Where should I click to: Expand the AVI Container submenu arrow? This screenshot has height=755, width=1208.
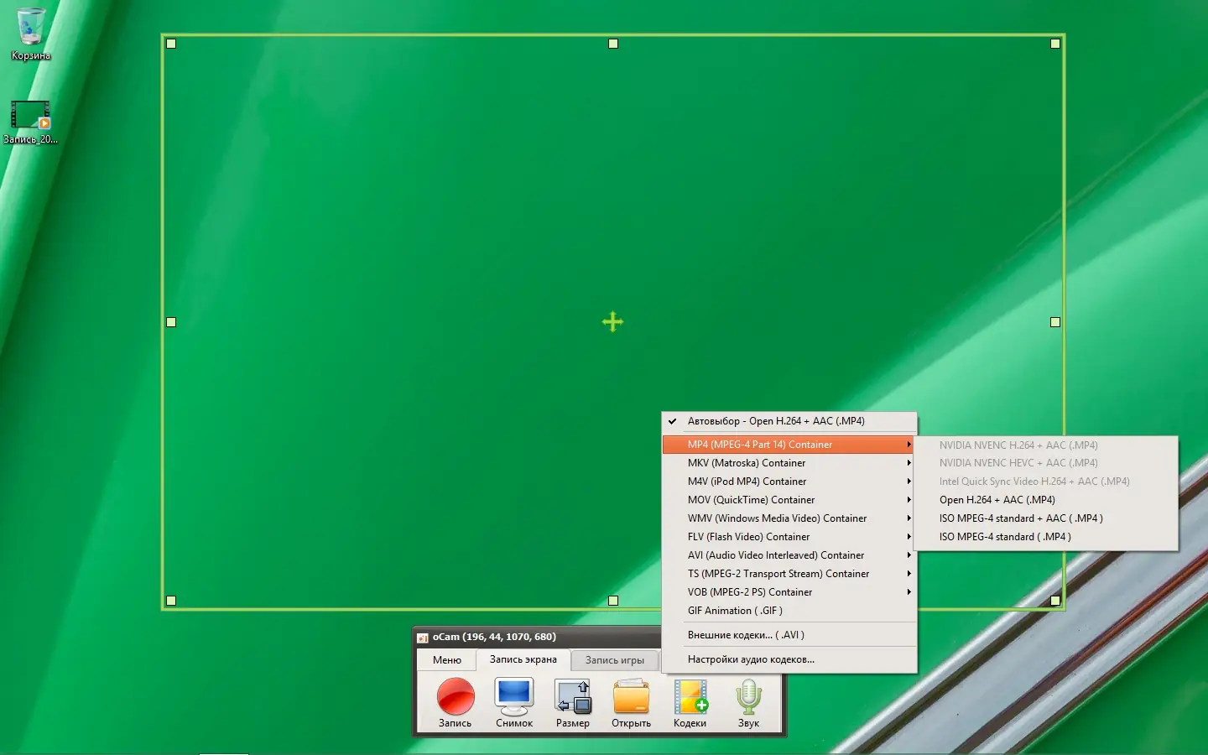(x=909, y=555)
